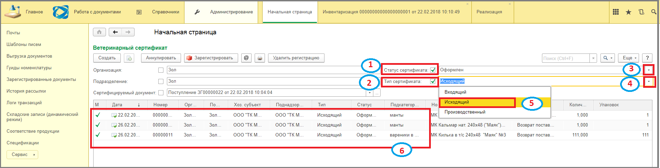Click the printer icon button
Image resolution: width=660 pixels, height=168 pixels.
(260, 58)
